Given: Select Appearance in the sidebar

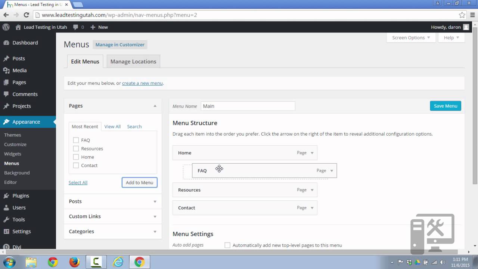Looking at the screenshot, I should (x=26, y=122).
